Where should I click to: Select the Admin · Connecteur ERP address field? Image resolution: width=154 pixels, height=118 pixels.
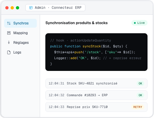click(x=55, y=8)
